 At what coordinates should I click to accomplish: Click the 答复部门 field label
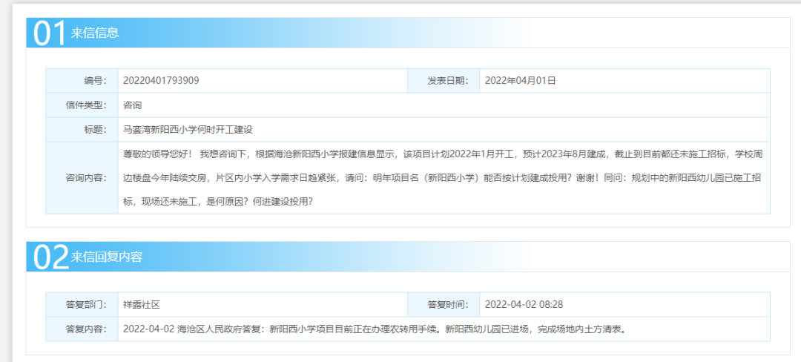(x=86, y=304)
